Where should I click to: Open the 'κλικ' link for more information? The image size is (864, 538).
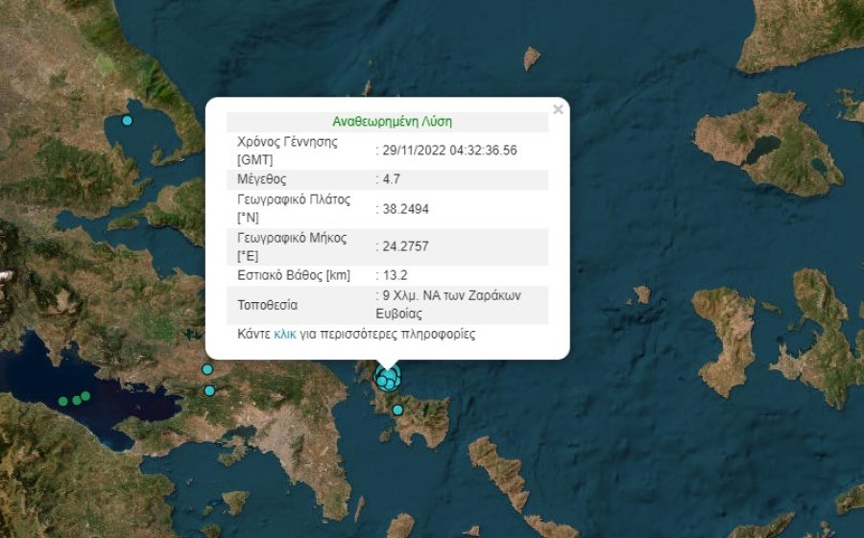(x=285, y=334)
